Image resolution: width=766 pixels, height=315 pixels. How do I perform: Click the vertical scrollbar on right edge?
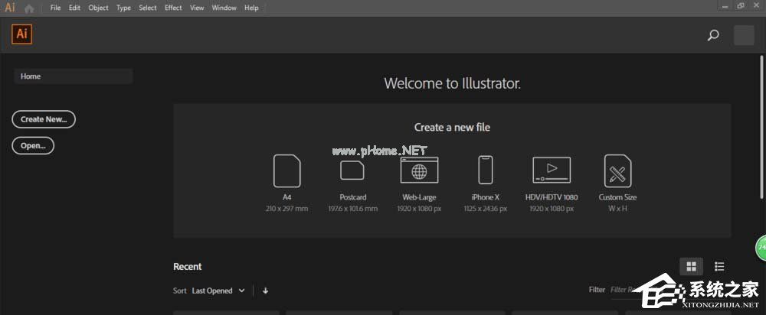763,127
